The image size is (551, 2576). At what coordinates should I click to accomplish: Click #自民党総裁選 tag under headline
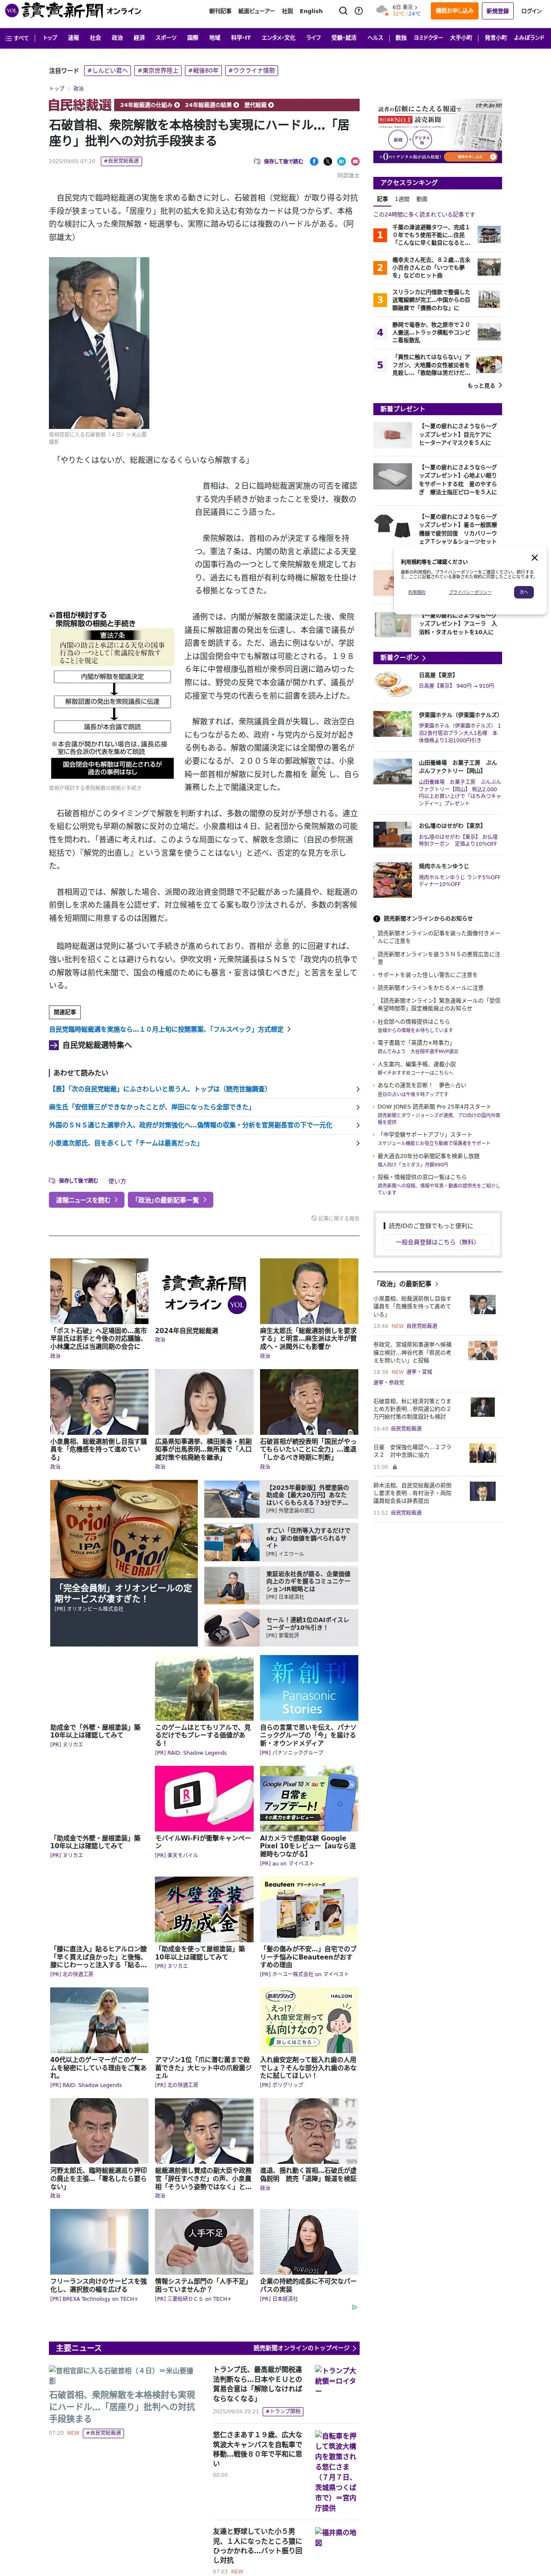[x=121, y=161]
